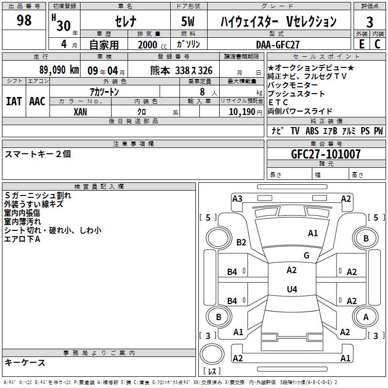Click the 注意事項欄 header
The image size is (388, 388).
click(x=133, y=144)
